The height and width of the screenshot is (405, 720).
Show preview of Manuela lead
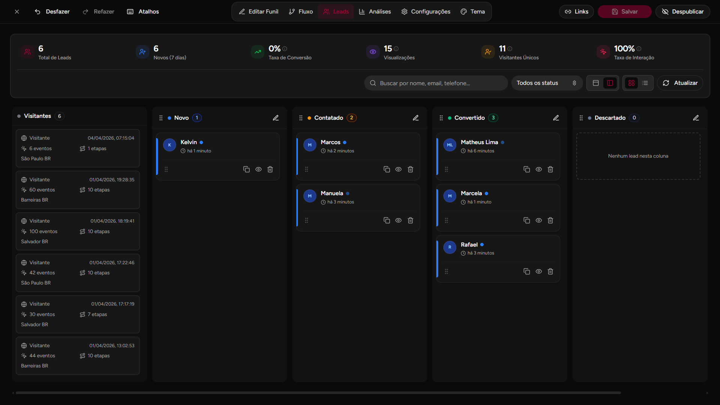coord(398,220)
